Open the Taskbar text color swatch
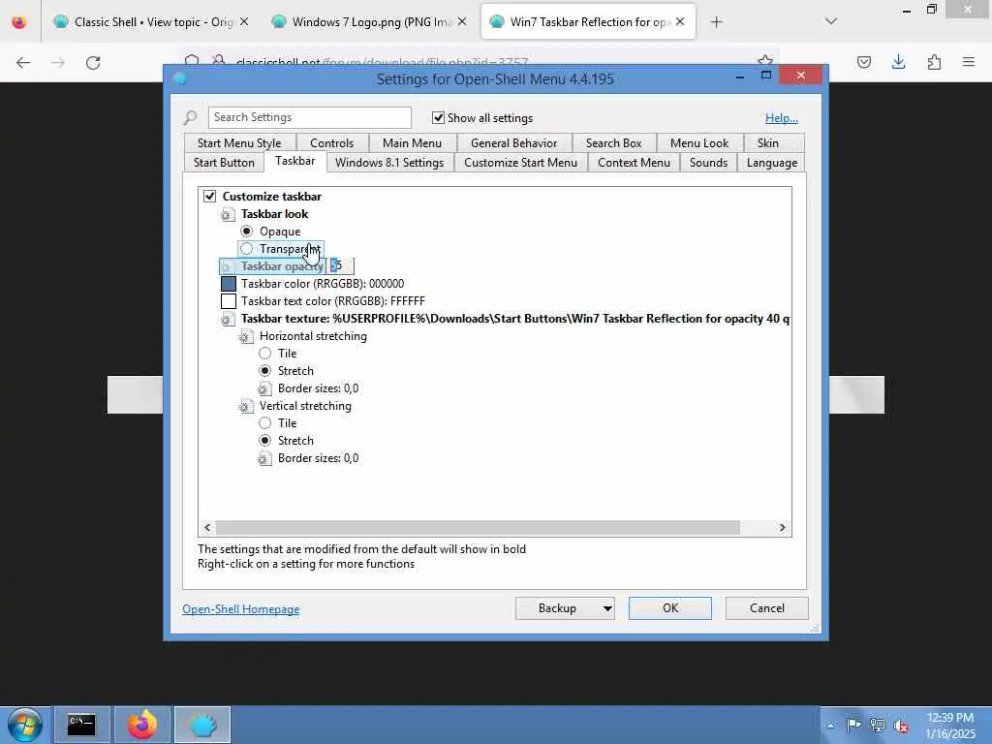 (229, 301)
